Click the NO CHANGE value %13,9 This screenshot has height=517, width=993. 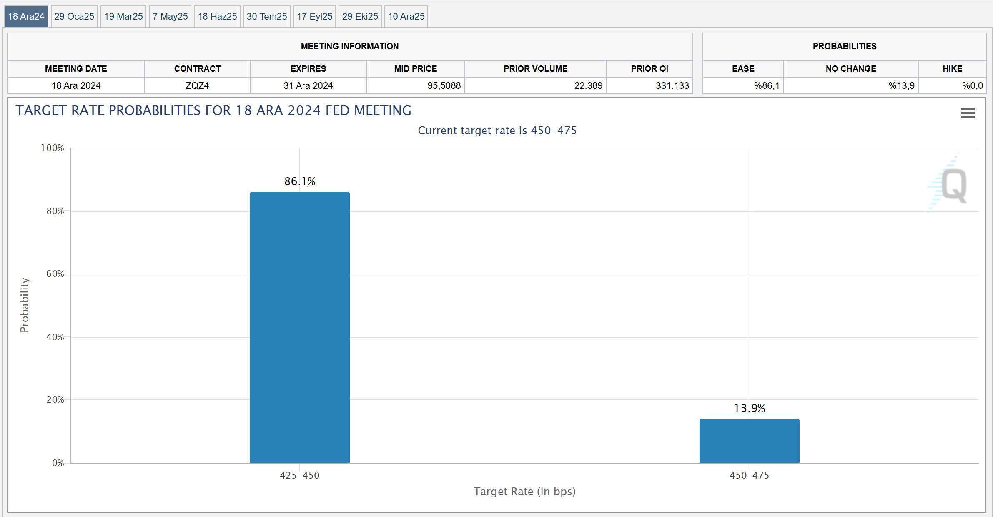click(x=901, y=86)
